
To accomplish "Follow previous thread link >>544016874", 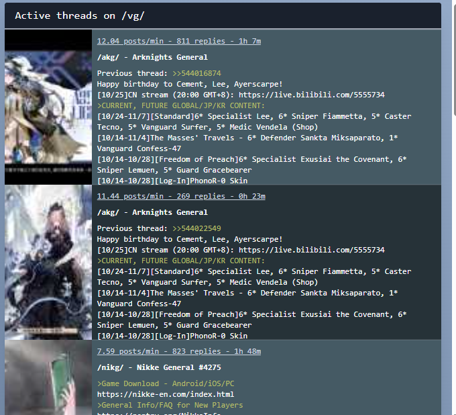I will tap(196, 73).
